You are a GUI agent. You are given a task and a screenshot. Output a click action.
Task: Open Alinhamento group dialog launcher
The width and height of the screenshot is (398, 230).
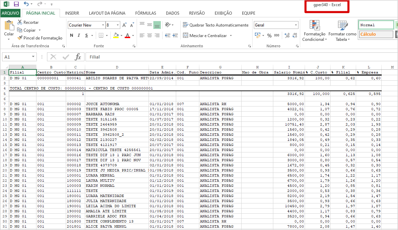point(249,46)
